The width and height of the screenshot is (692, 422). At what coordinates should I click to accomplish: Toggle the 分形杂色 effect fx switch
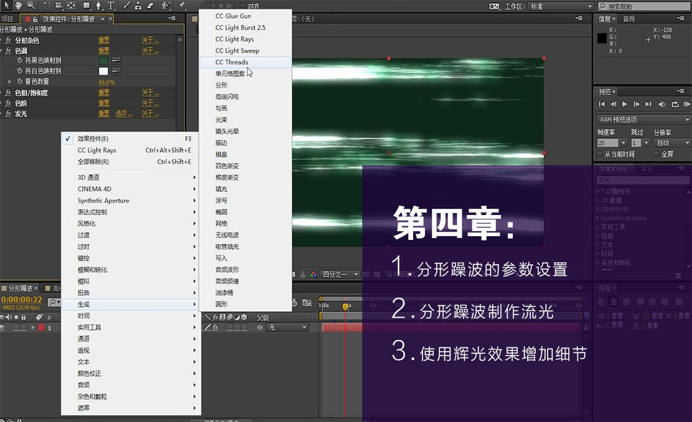pos(8,40)
